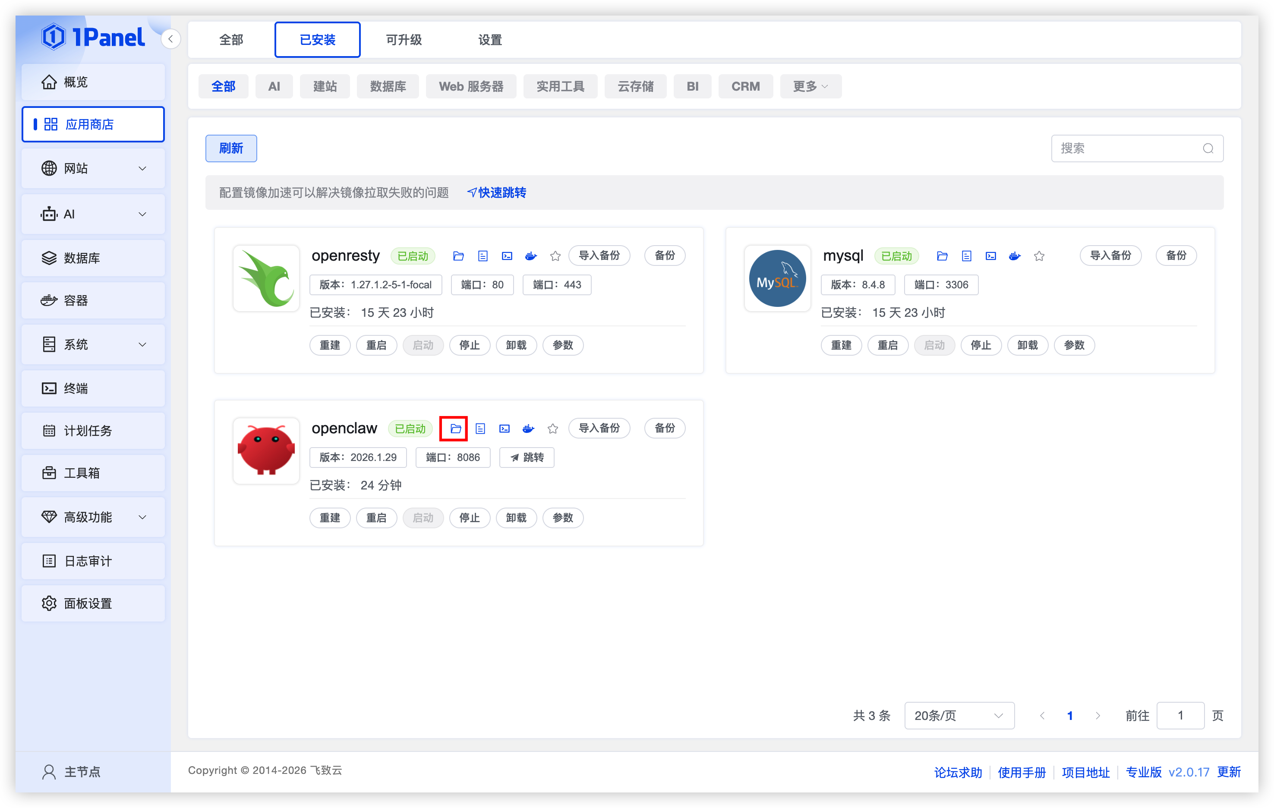Open openresty's installation folder icon
The height and width of the screenshot is (808, 1274).
[x=458, y=256]
